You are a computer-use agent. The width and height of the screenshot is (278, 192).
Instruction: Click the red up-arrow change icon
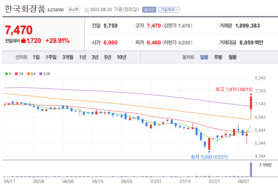23,41
